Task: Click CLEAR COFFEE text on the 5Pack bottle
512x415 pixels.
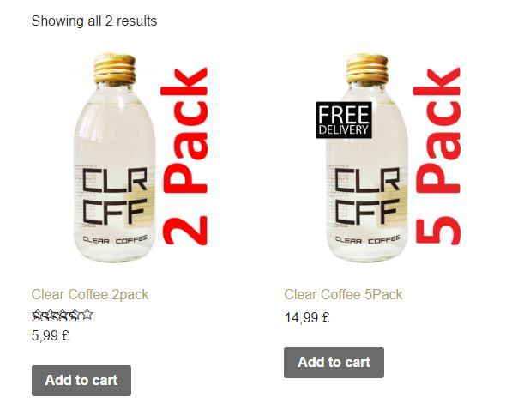Action: 367,240
